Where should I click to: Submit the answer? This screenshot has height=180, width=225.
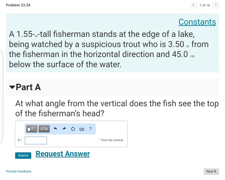point(23,155)
